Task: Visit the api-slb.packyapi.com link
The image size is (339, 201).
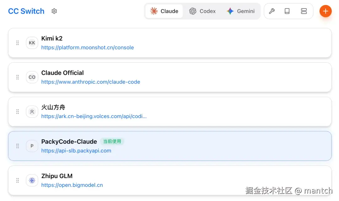Action: coord(76,151)
